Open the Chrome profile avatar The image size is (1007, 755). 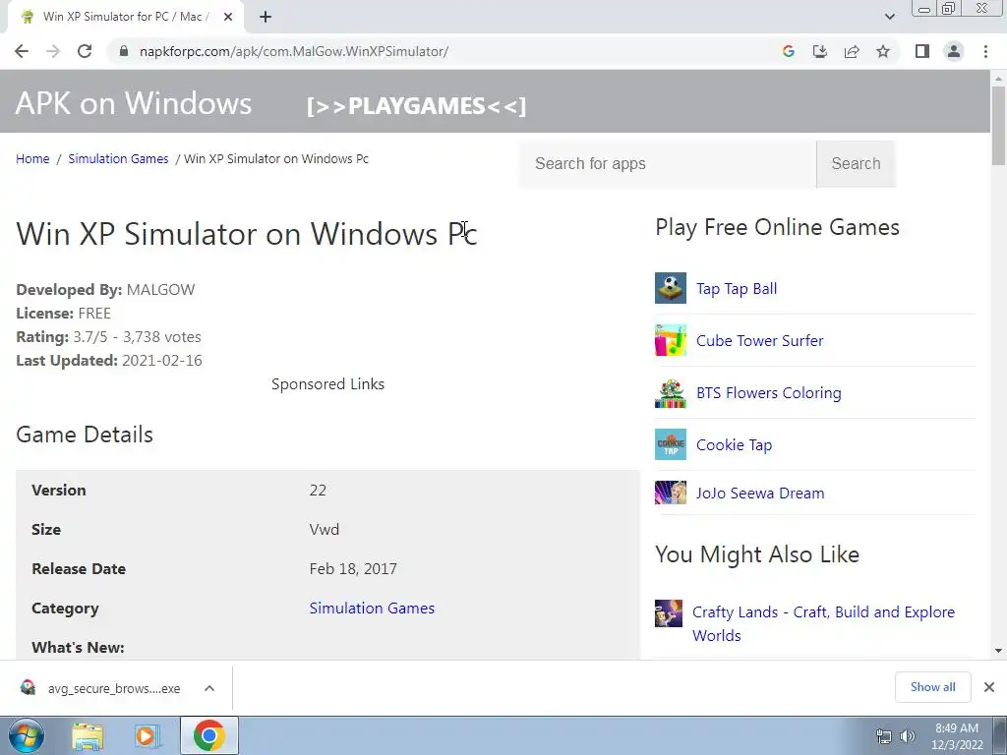[x=954, y=51]
